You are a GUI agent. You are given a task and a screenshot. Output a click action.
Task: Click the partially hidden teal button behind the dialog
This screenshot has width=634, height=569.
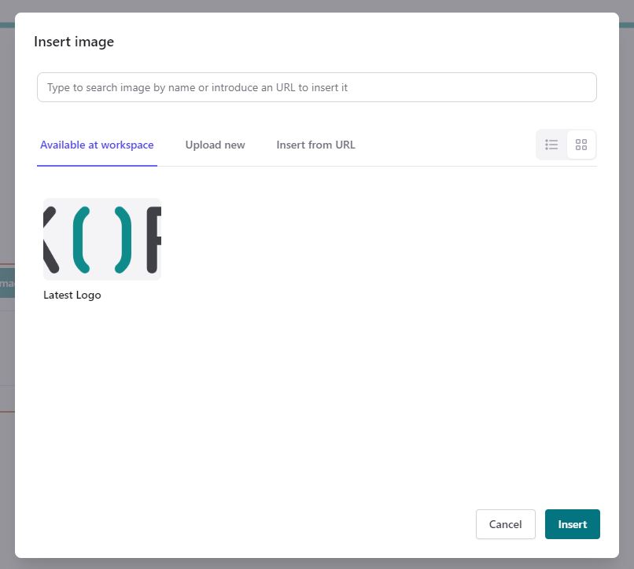7,283
